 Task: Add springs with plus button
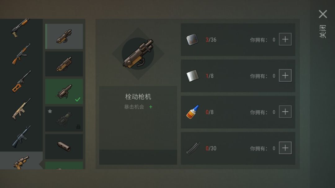tap(285, 148)
